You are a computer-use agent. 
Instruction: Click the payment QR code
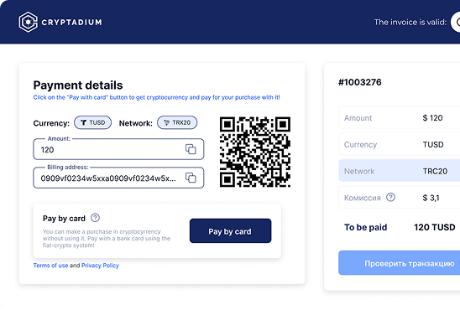point(255,152)
